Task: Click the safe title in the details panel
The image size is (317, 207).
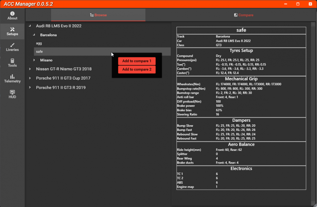Action: [241, 30]
